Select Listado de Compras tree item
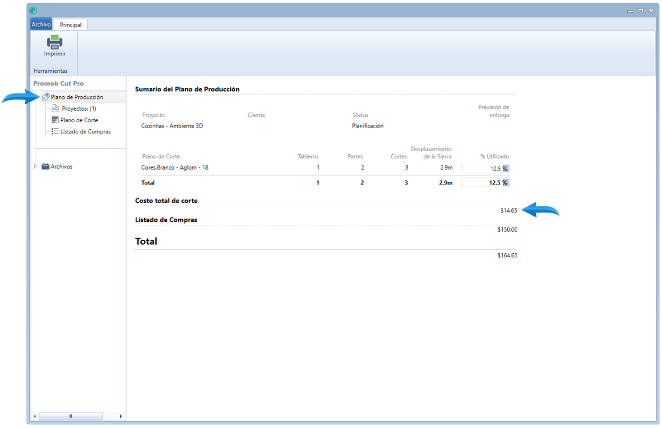Screen dimensions: 662x428 tap(86, 131)
